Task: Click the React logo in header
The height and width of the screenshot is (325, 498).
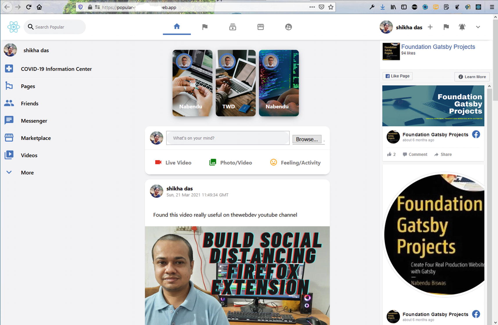Action: point(13,27)
